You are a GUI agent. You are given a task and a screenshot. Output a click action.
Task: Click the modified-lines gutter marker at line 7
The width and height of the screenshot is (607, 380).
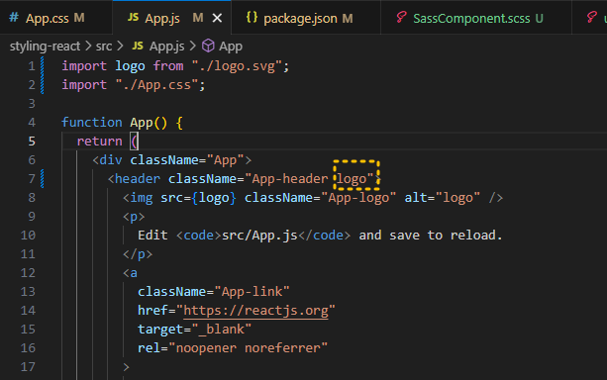42,179
